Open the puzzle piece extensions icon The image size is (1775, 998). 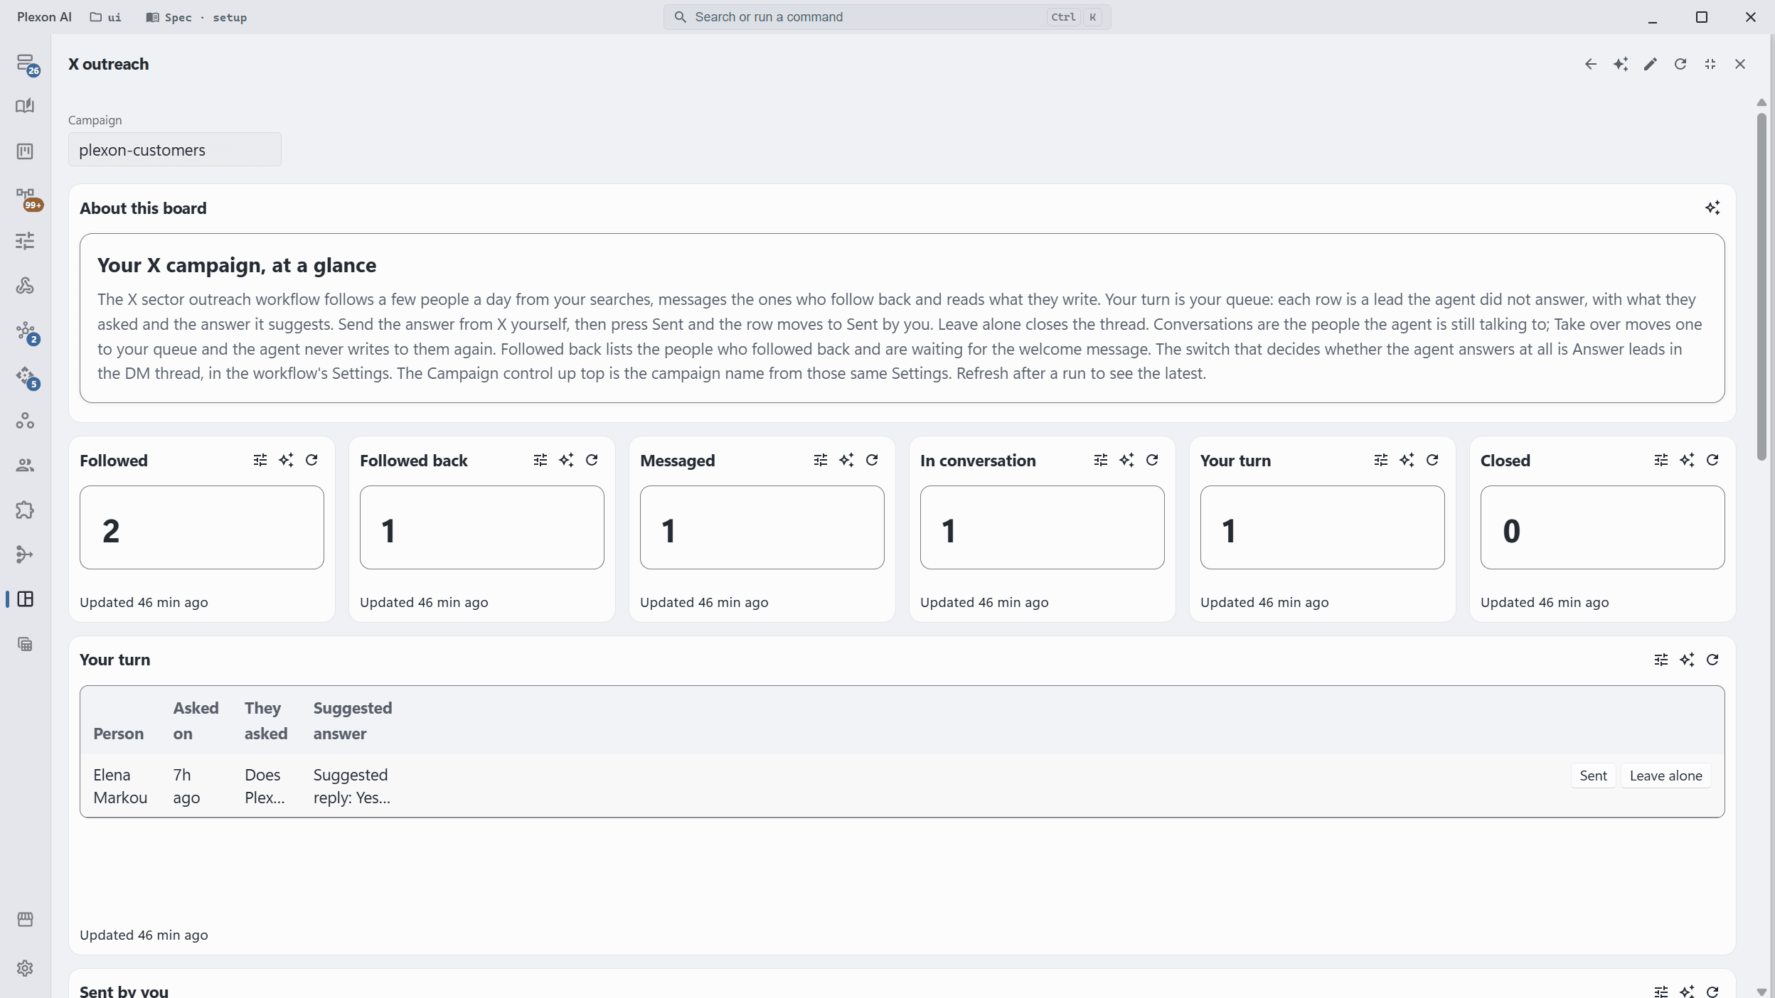click(25, 510)
